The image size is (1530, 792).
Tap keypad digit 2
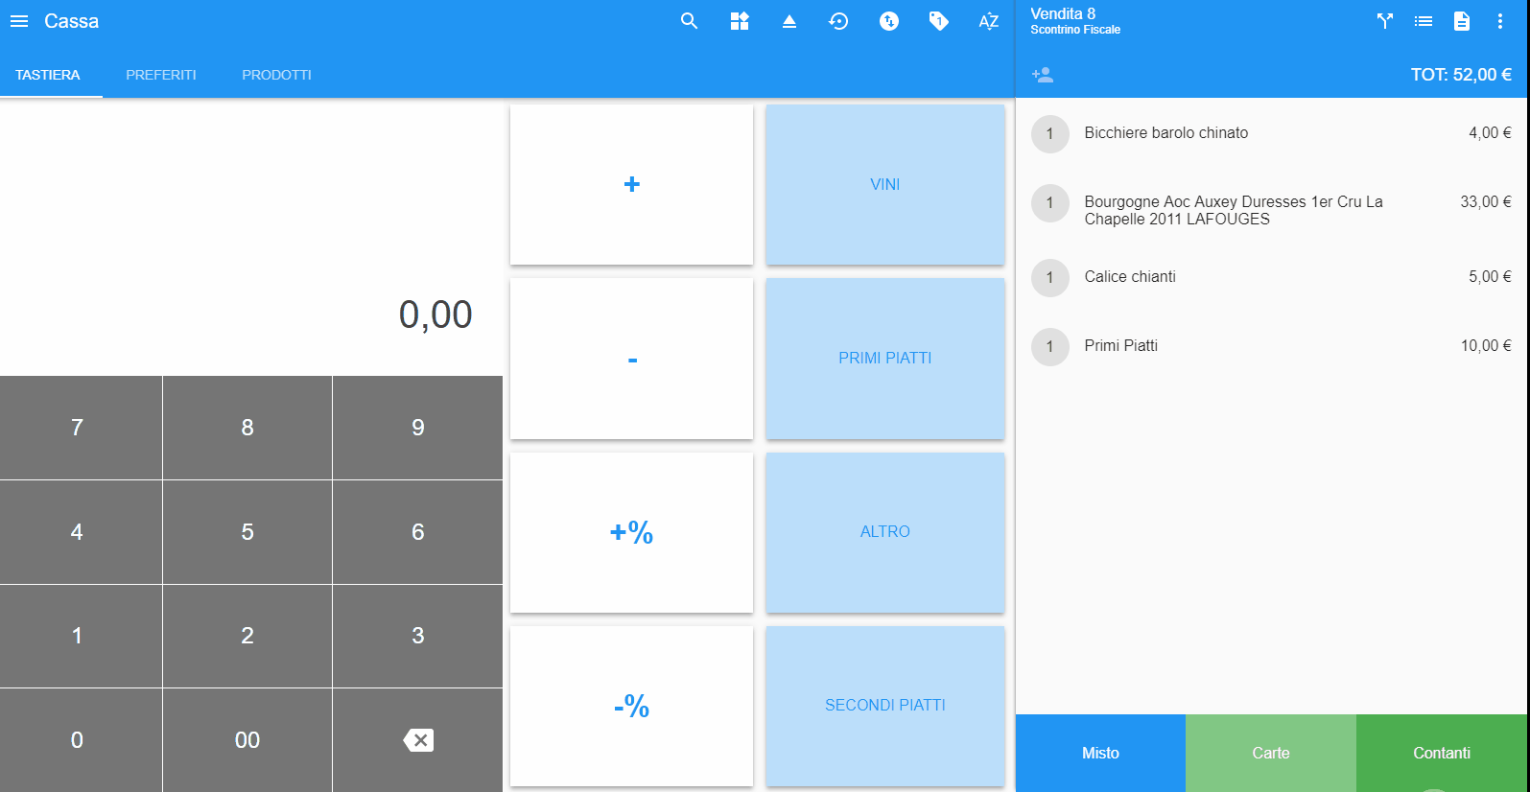point(247,636)
